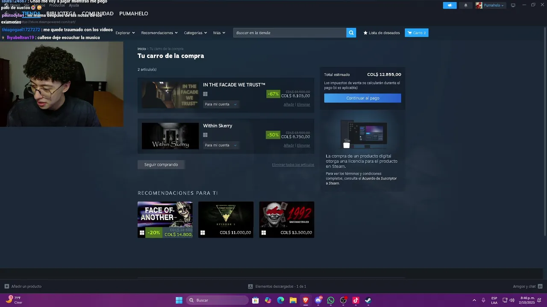Open Microsoft Store from the taskbar
Image resolution: width=547 pixels, height=307 pixels.
point(255,300)
